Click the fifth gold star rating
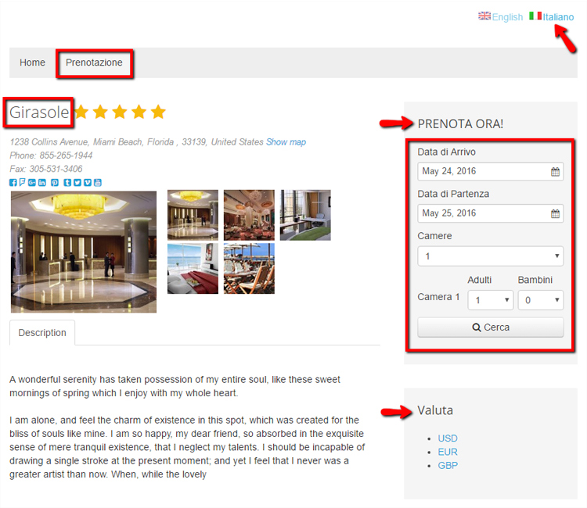The height and width of the screenshot is (508, 587). [x=158, y=112]
